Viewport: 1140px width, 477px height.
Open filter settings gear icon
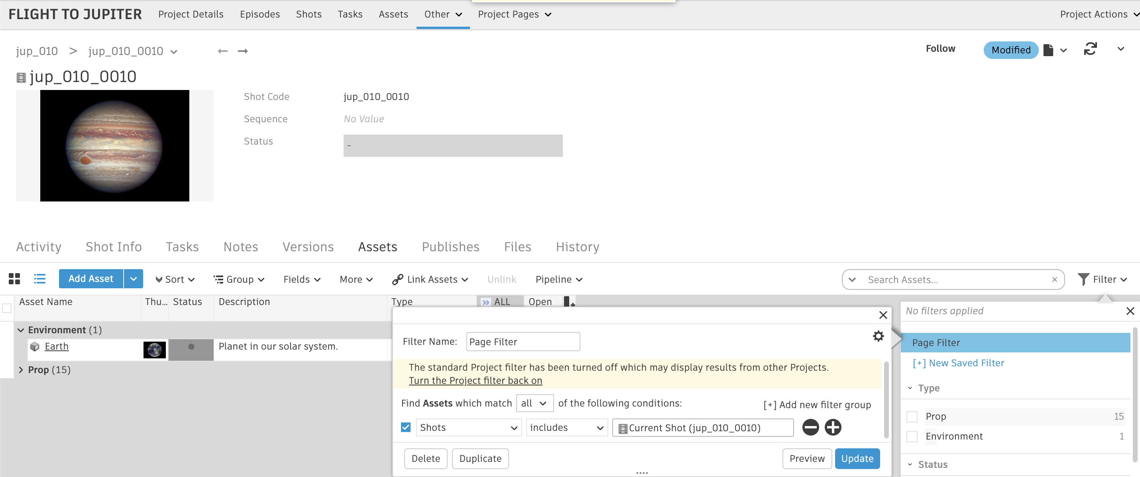tap(878, 336)
